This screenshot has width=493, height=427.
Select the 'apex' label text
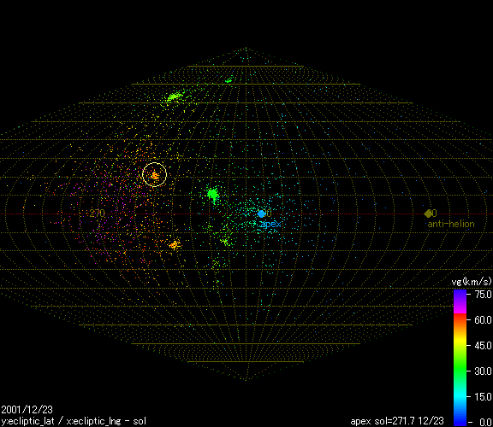[x=270, y=225]
